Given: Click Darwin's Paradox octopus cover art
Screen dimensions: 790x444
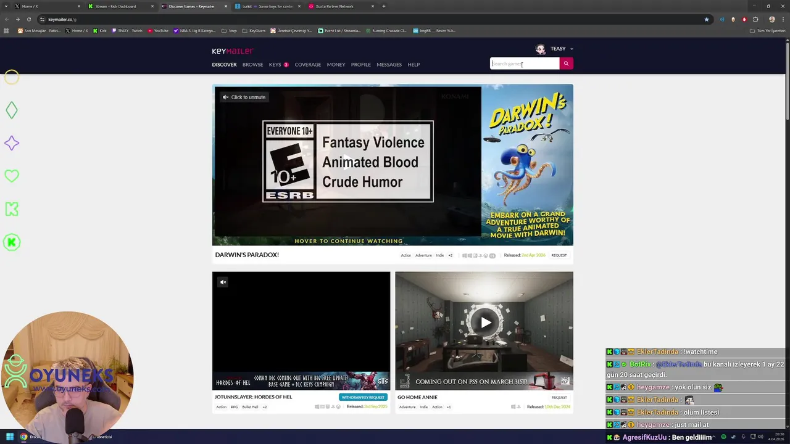Looking at the screenshot, I should (527, 165).
